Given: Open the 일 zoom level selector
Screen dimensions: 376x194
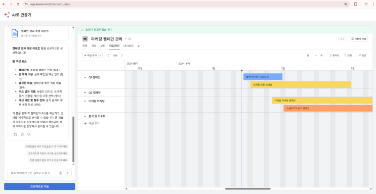Looking at the screenshot, I should (x=308, y=56).
